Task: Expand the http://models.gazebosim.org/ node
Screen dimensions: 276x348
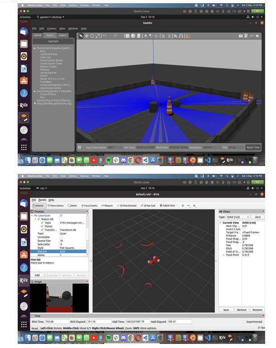Action: click(x=35, y=103)
